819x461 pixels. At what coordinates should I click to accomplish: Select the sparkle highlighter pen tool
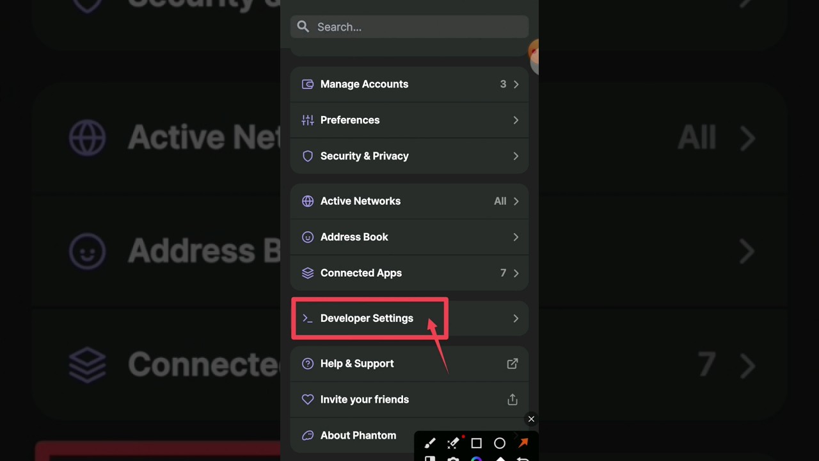[453, 443]
